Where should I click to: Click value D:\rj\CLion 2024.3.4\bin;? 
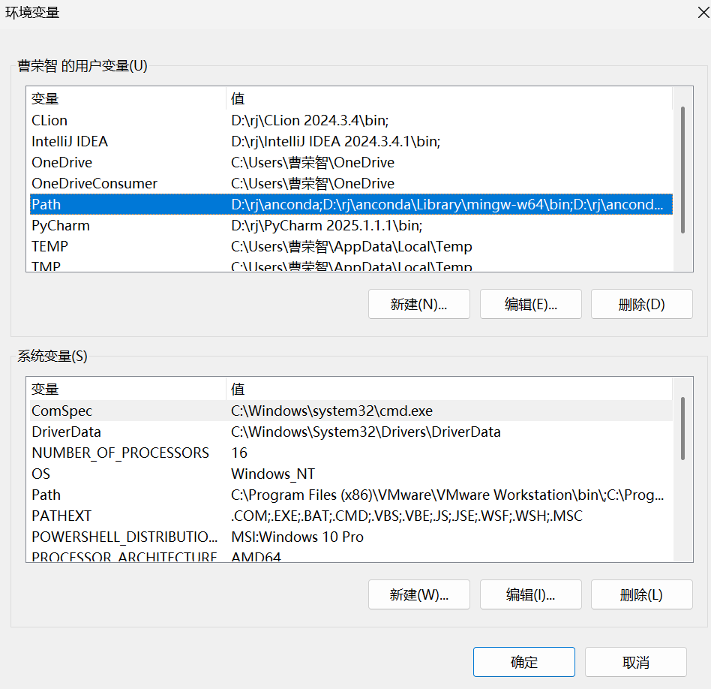point(310,120)
